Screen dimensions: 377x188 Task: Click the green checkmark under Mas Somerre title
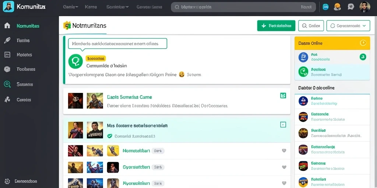tap(110, 136)
